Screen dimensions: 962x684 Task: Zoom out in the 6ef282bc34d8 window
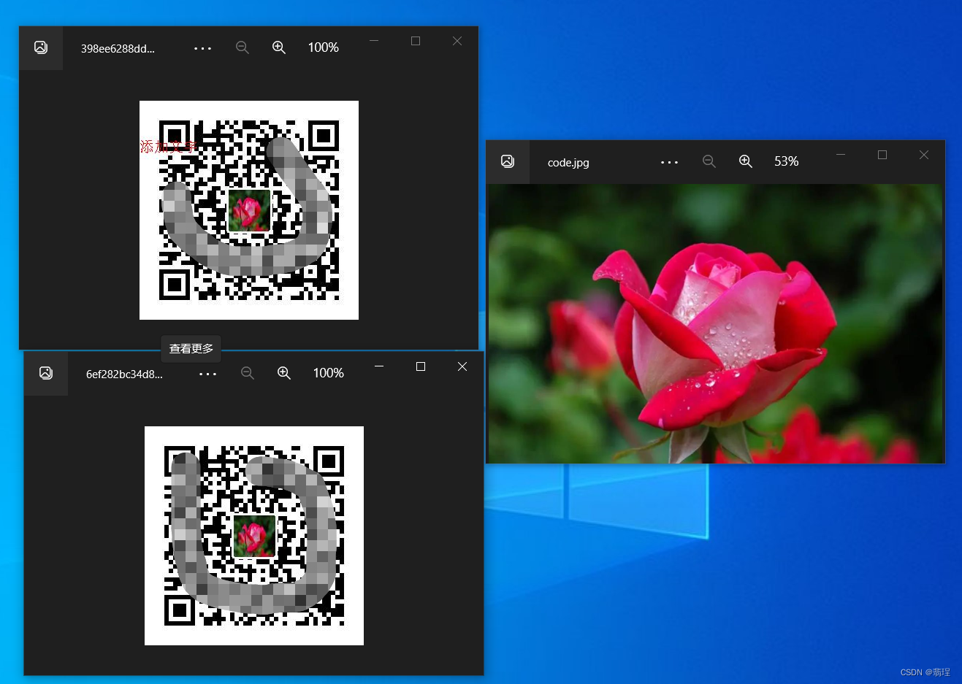pos(248,373)
